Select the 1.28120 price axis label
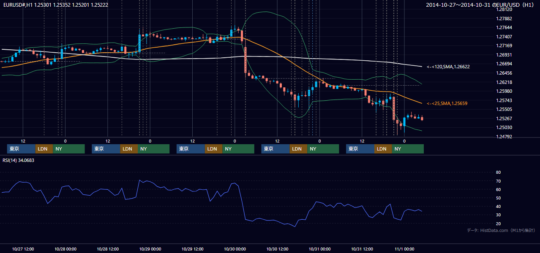This screenshot has width=540, height=253. pyautogui.click(x=504, y=9)
